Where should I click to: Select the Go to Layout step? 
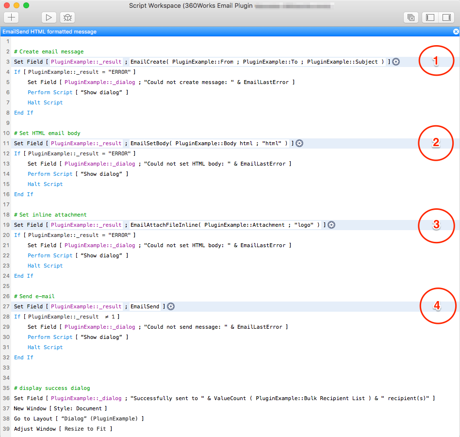[x=79, y=419]
